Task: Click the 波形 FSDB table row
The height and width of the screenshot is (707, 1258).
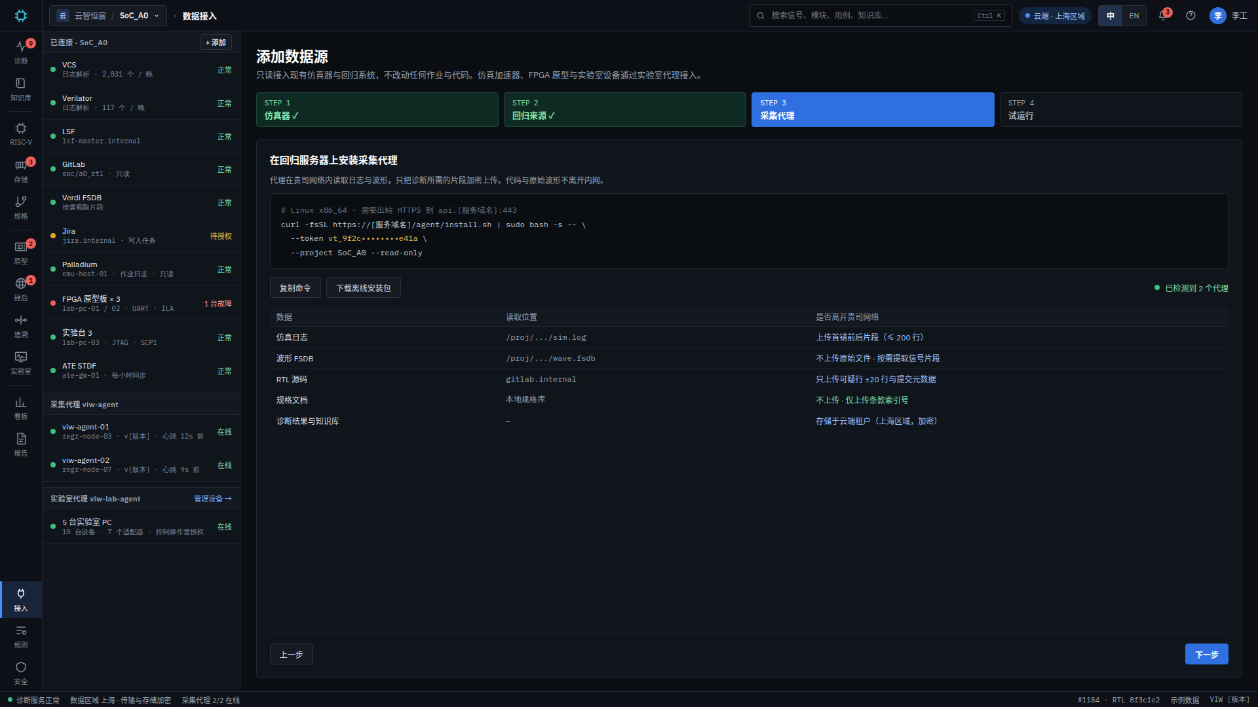Action: [749, 358]
